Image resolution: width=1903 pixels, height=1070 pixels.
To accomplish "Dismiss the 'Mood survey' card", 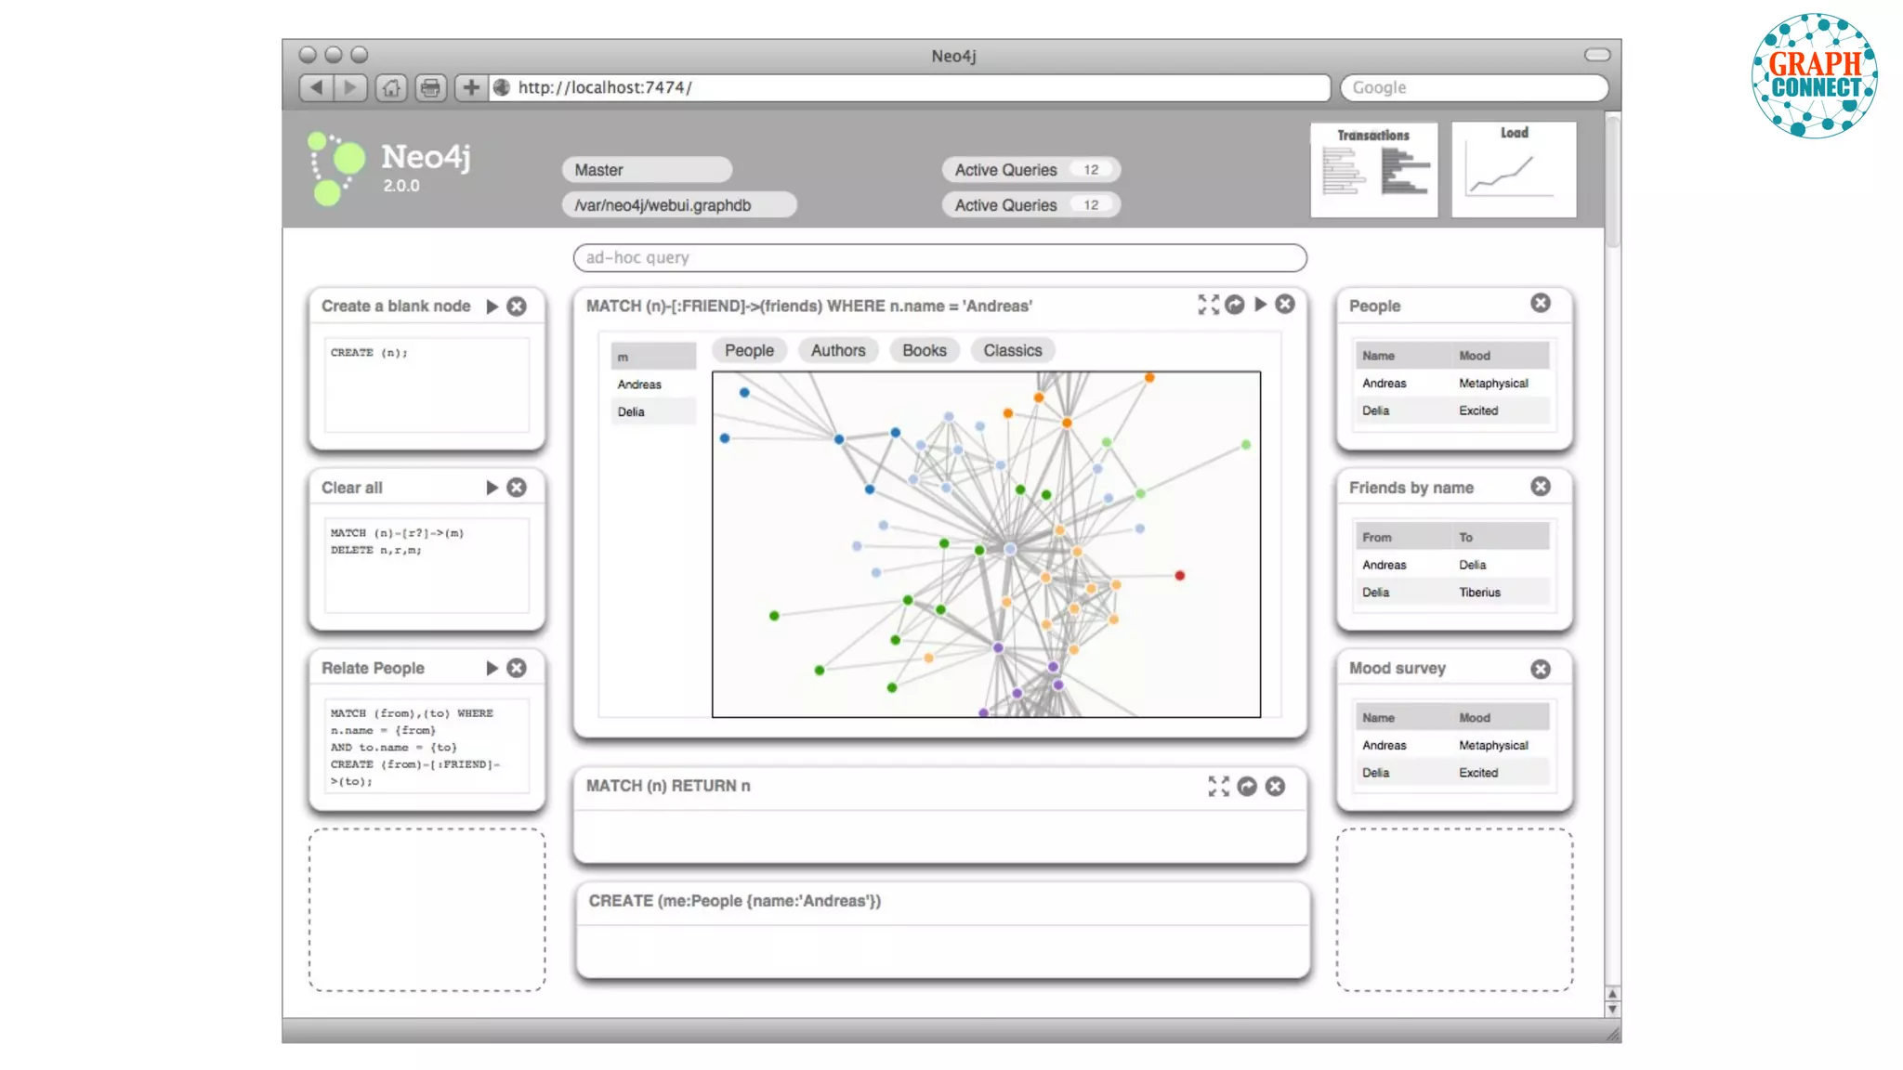I will pos(1541,669).
